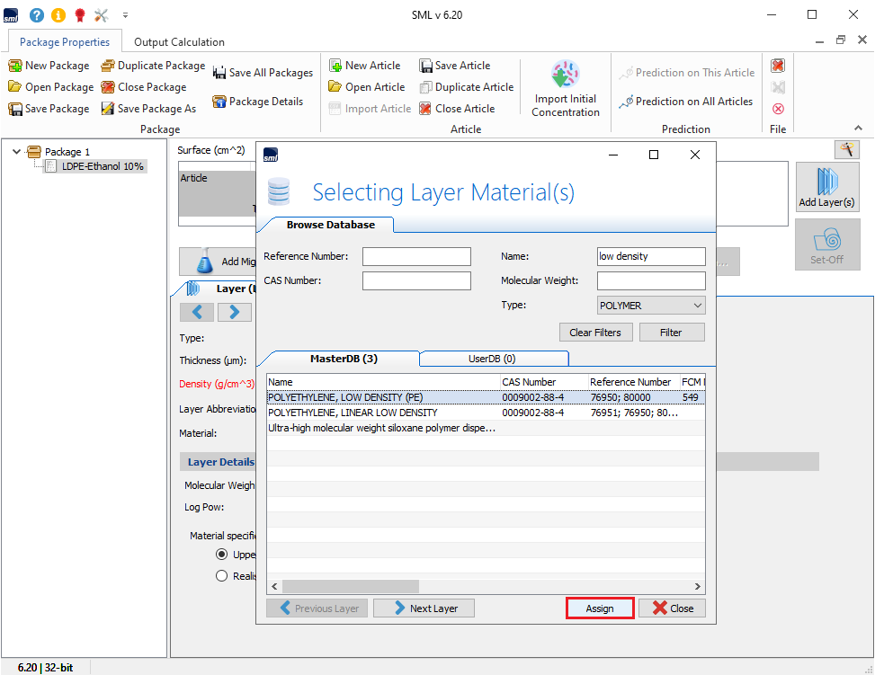Click the Assign button

click(600, 608)
